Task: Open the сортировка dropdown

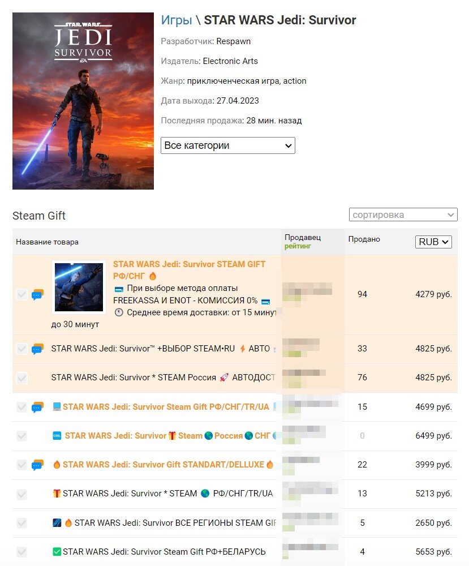Action: point(403,215)
